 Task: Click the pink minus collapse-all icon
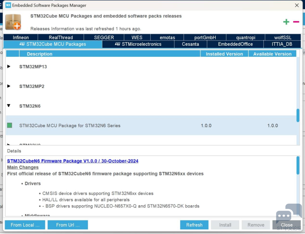pyautogui.click(x=296, y=22)
